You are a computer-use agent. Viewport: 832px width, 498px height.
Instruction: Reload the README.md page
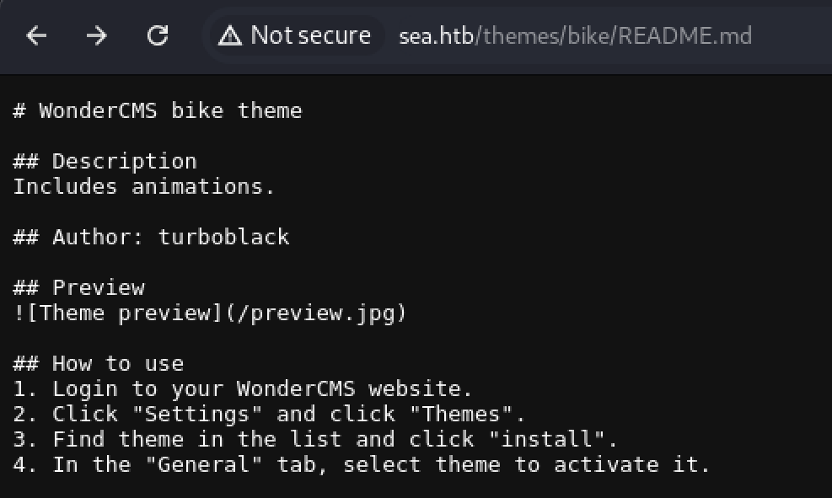click(158, 35)
